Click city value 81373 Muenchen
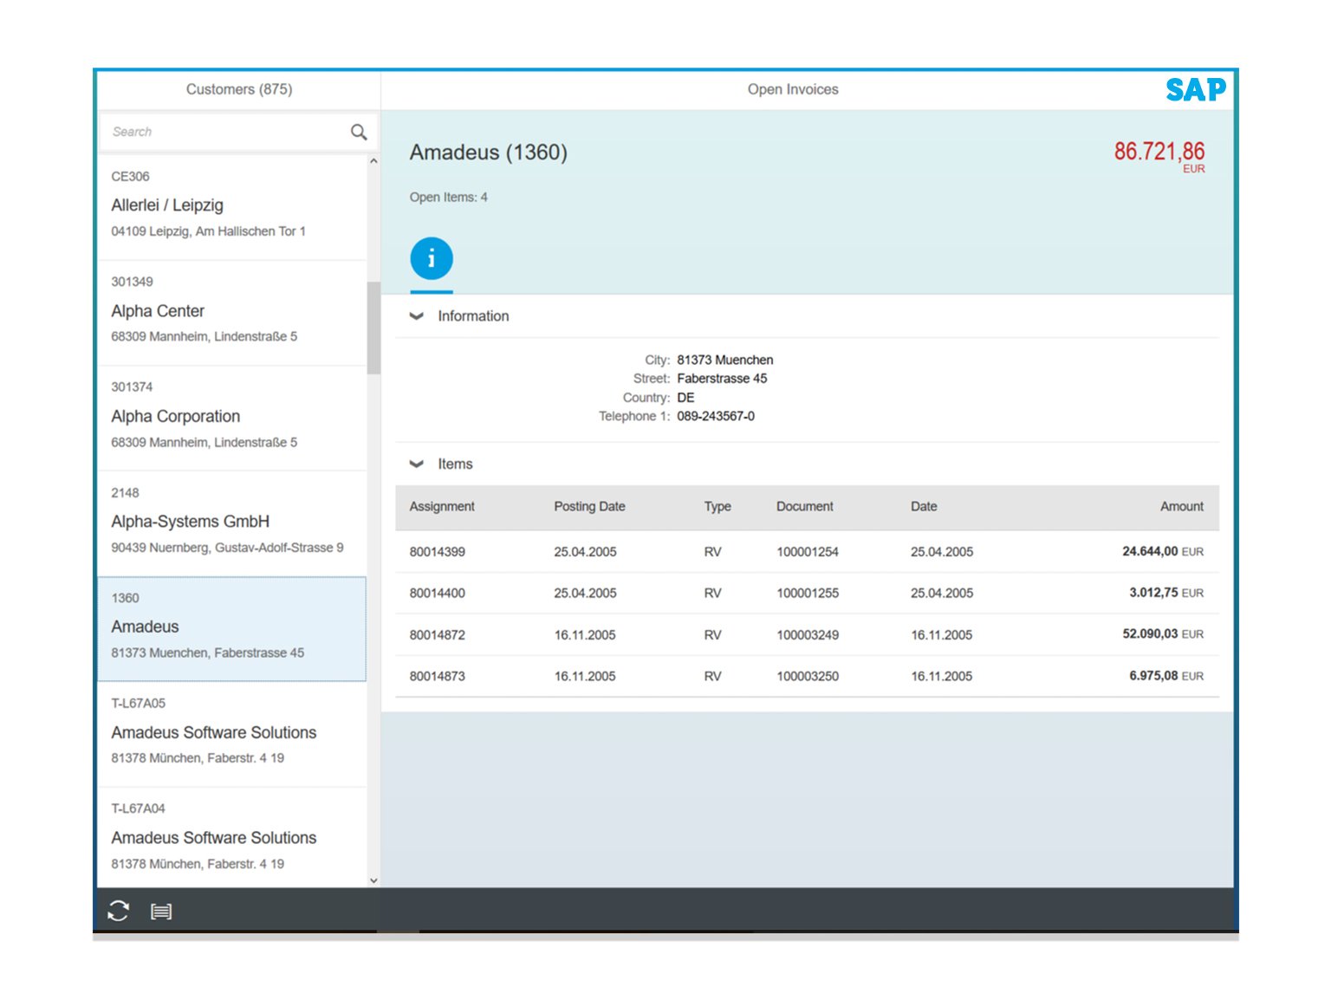The width and height of the screenshot is (1331, 1000). (725, 360)
